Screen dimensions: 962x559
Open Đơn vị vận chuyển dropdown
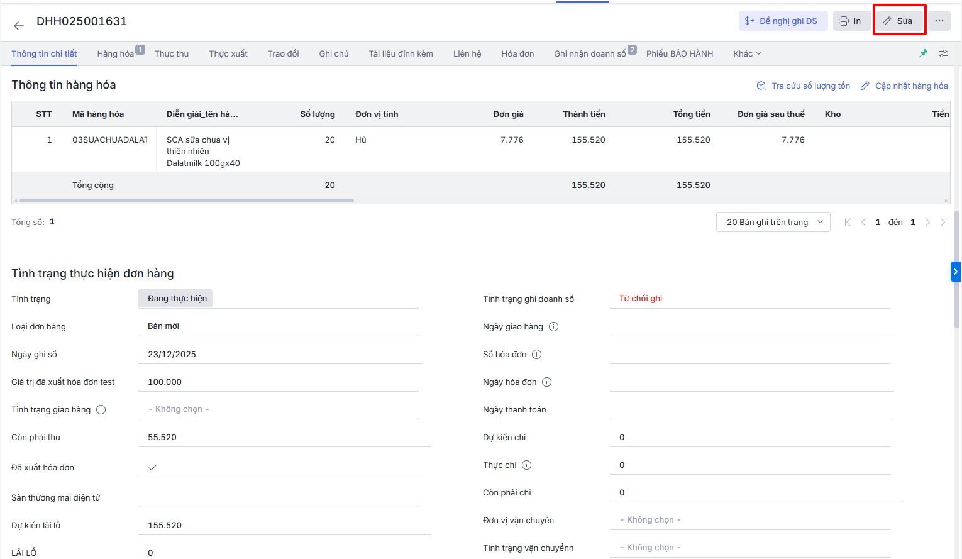pyautogui.click(x=748, y=520)
